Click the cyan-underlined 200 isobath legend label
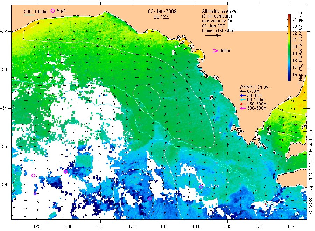The image size is (315, 231). tap(28, 12)
